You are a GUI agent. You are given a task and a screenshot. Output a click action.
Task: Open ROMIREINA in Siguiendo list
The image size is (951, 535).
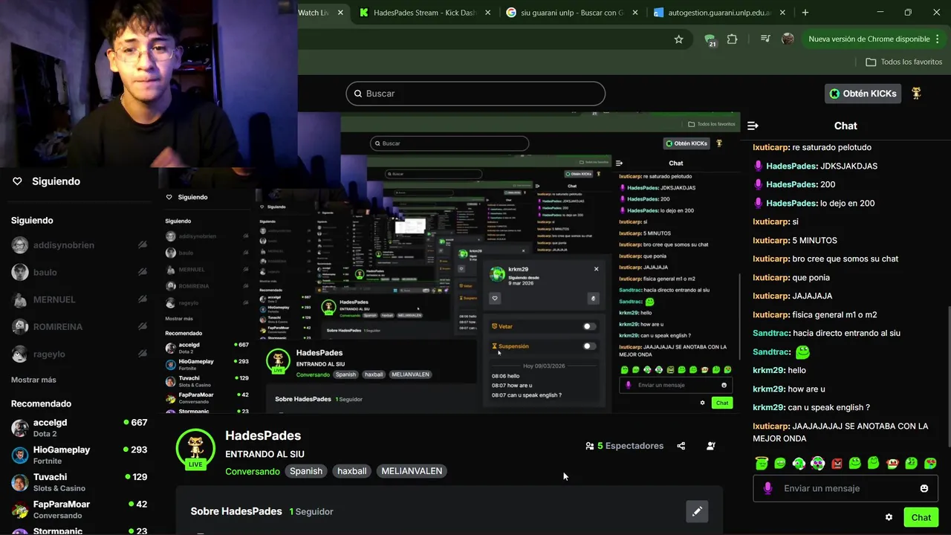tap(79, 327)
